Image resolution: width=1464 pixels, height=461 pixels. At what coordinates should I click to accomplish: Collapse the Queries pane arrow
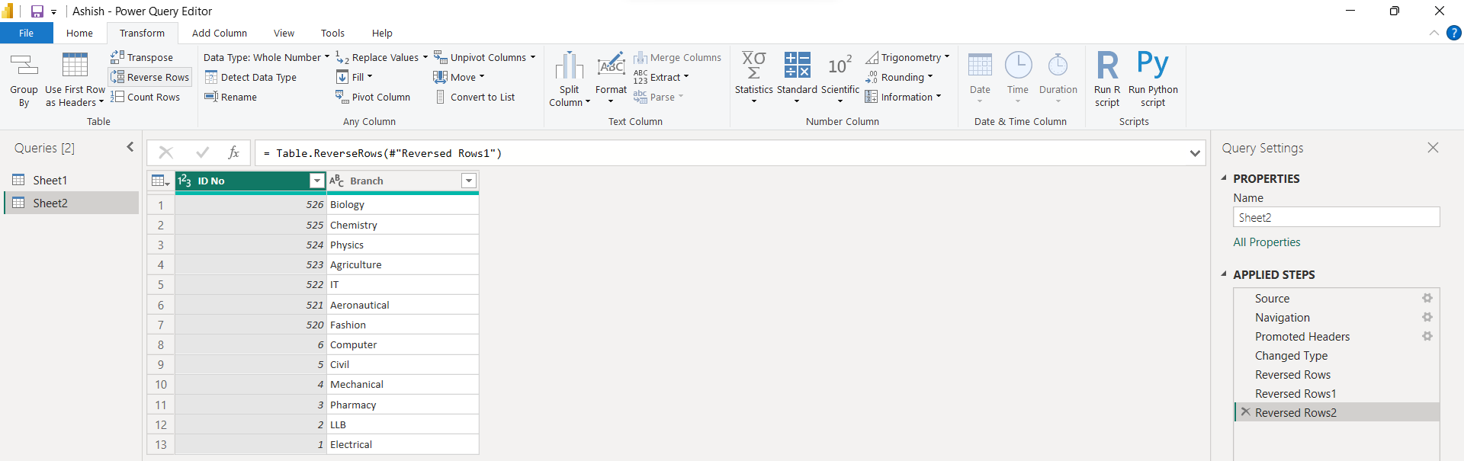[130, 147]
